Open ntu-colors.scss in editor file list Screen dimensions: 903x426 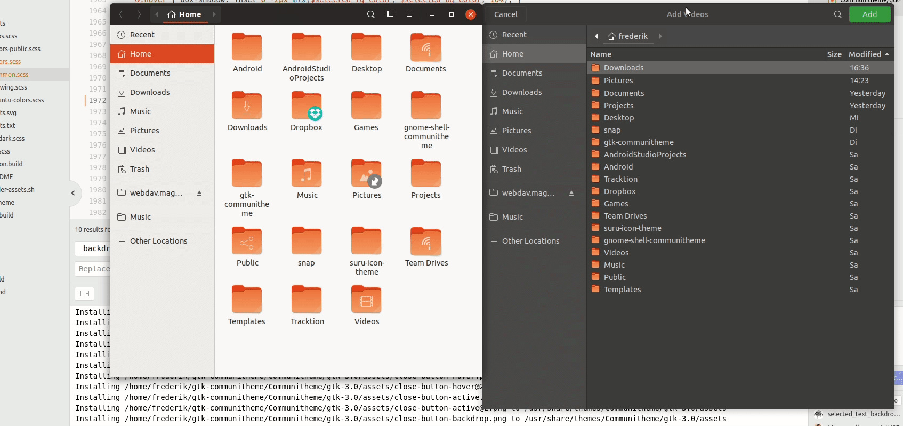click(x=22, y=100)
